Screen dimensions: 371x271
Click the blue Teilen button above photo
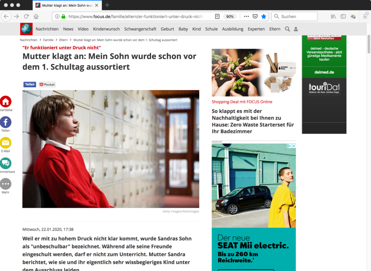tap(30, 85)
